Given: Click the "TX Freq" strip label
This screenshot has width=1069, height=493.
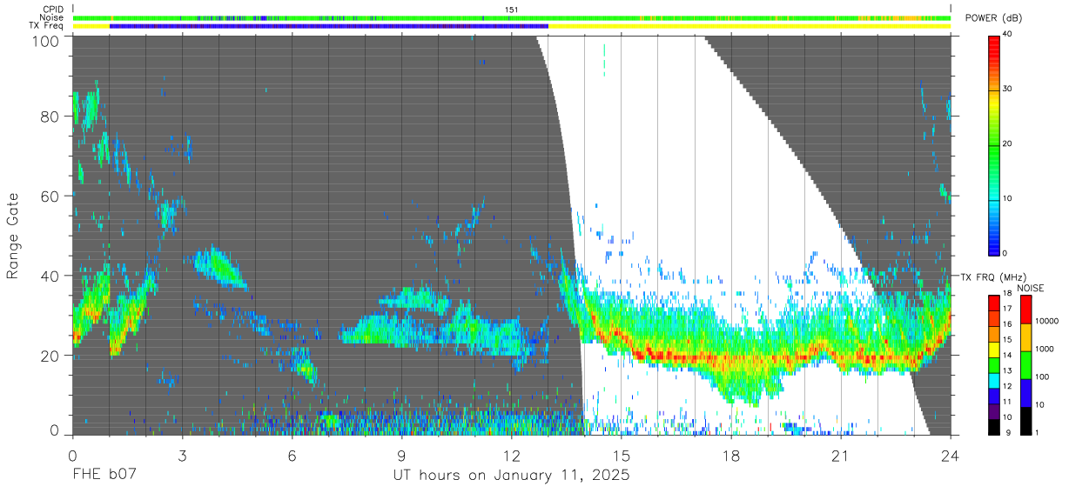Looking at the screenshot, I should pos(48,25).
